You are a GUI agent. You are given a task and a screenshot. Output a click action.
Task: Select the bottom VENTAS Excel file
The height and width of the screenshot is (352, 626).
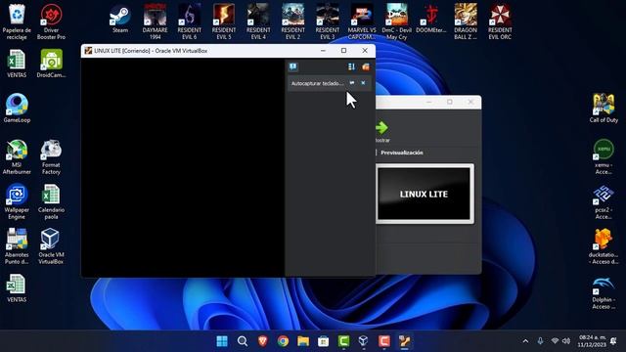point(17,288)
